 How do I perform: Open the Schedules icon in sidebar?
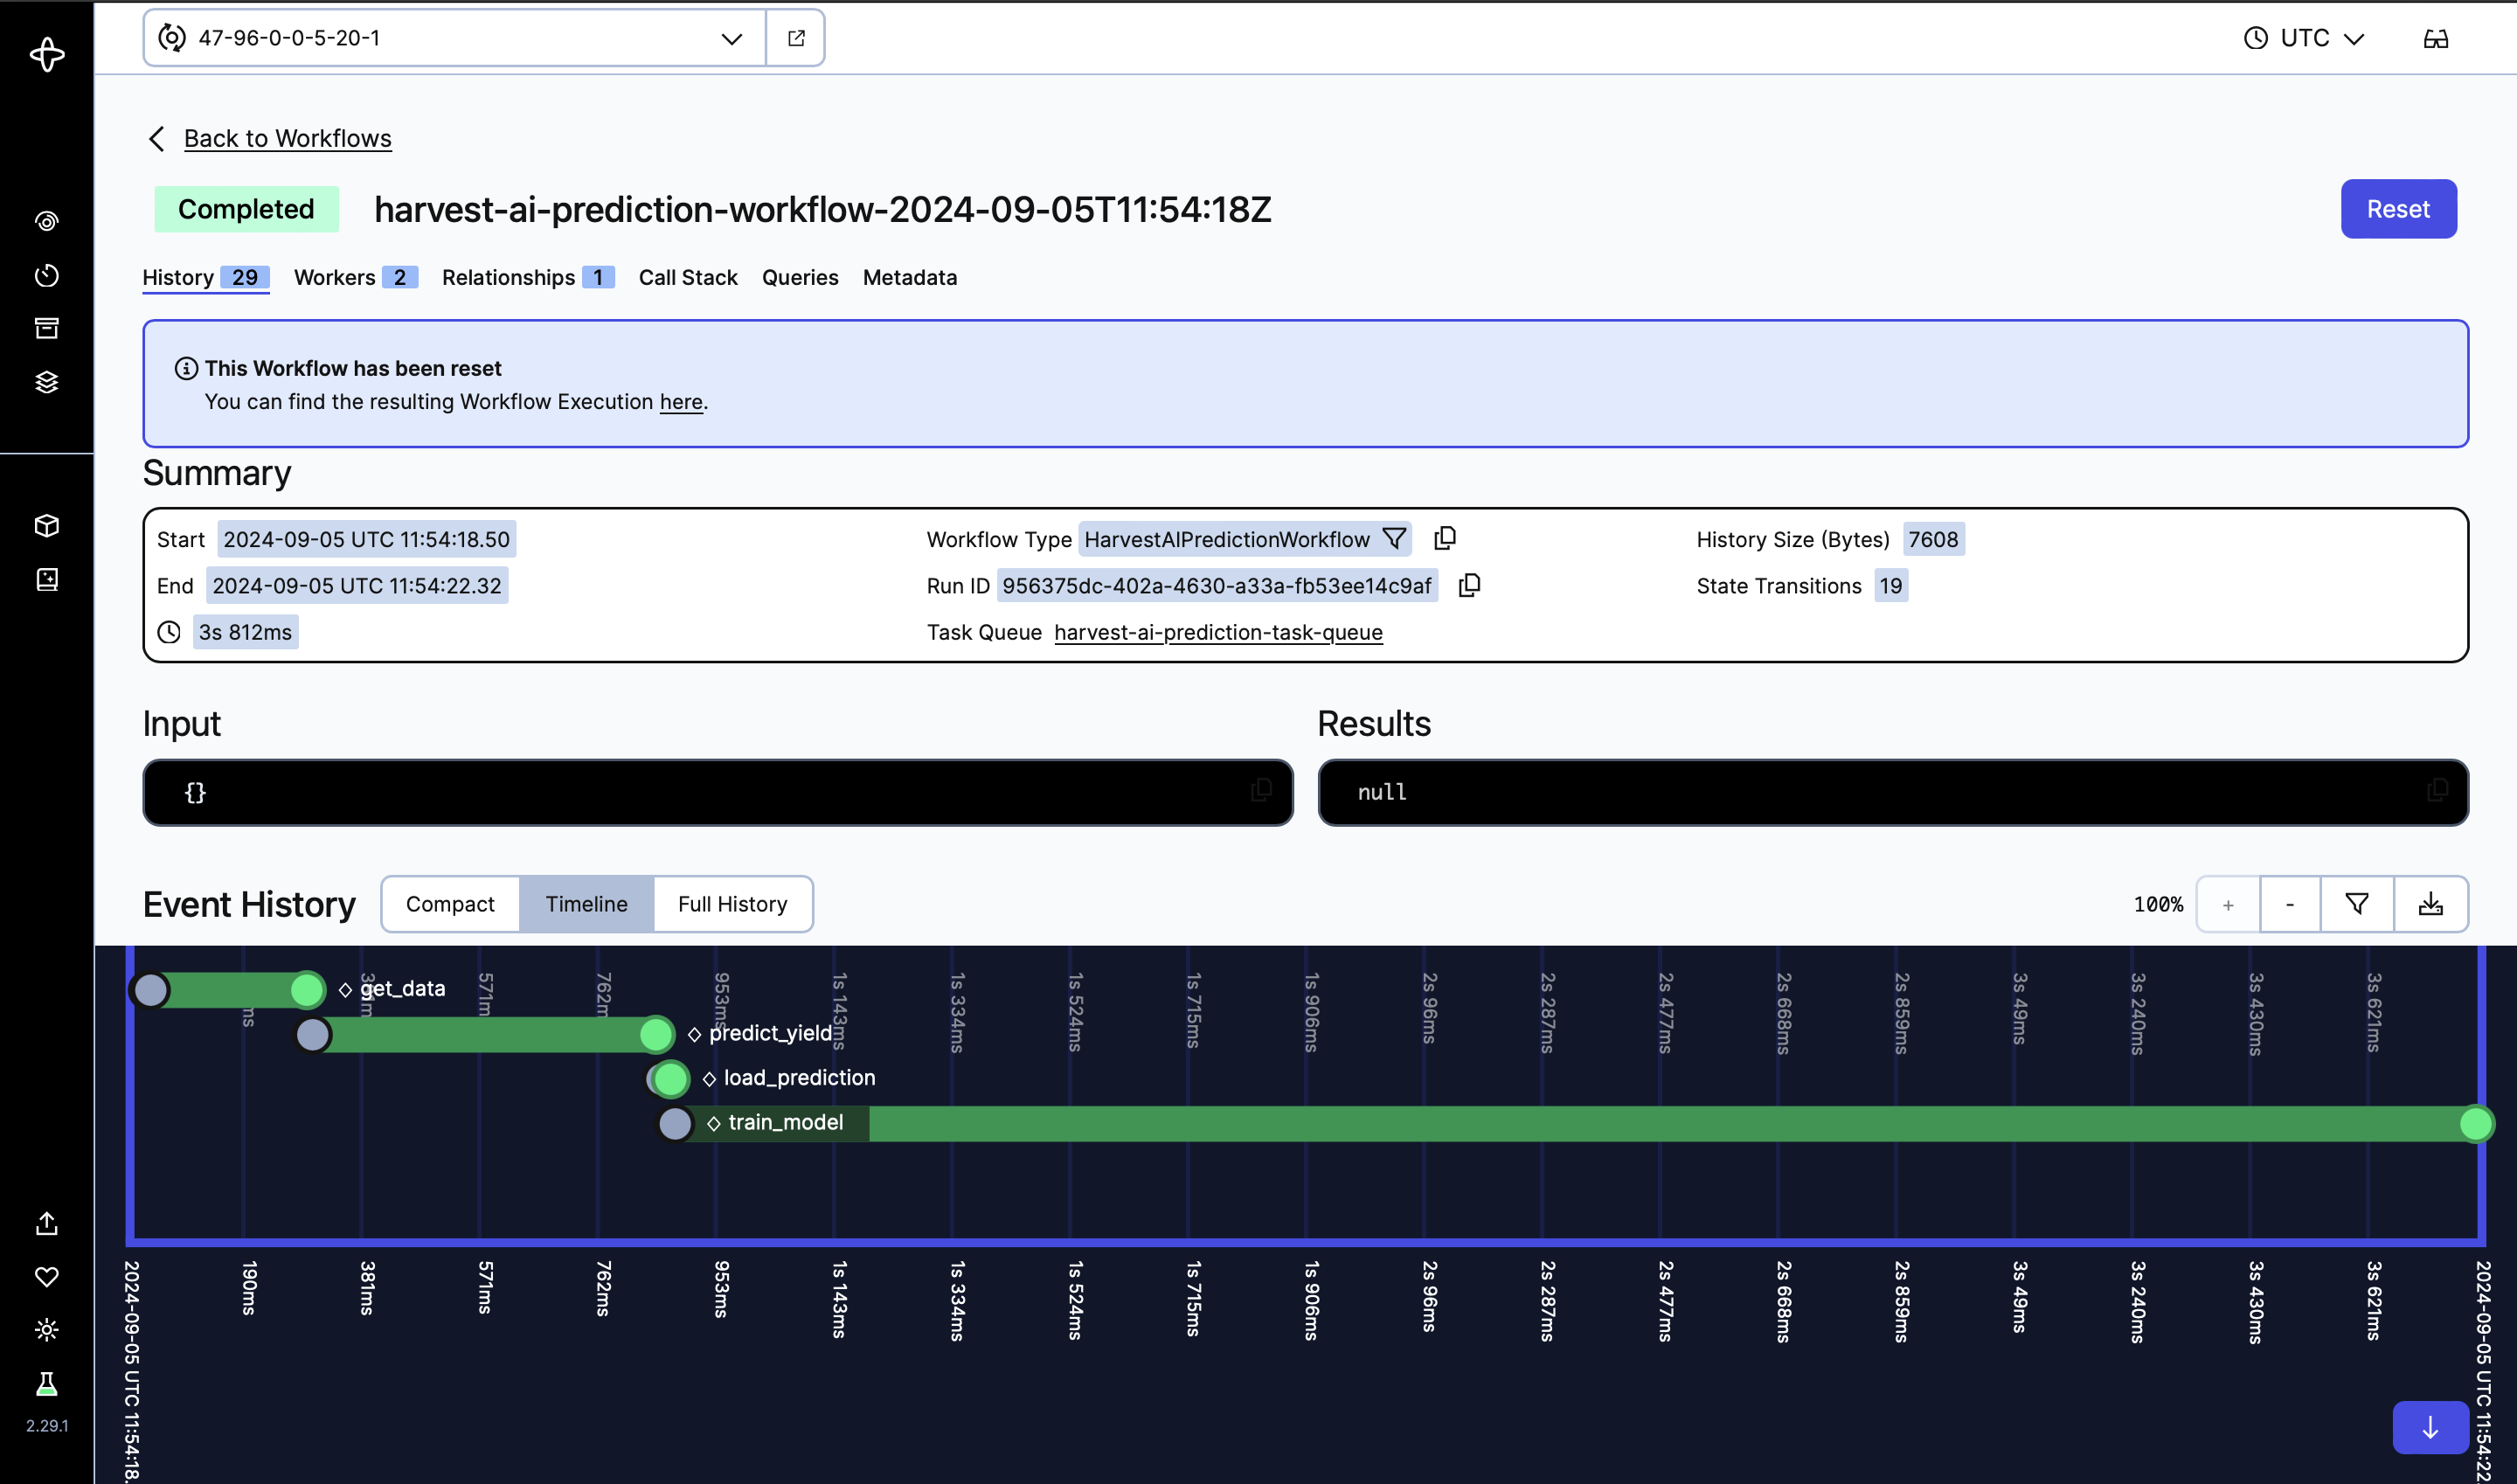(47, 275)
